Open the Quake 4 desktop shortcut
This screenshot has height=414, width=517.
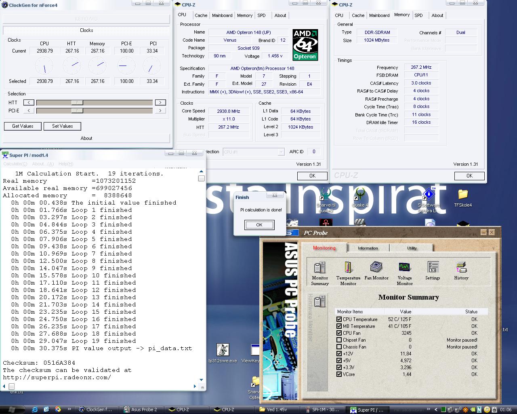(359, 197)
